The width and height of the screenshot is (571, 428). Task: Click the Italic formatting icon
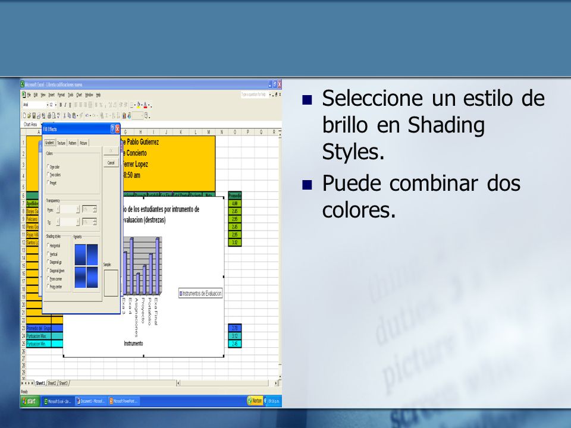(x=65, y=105)
